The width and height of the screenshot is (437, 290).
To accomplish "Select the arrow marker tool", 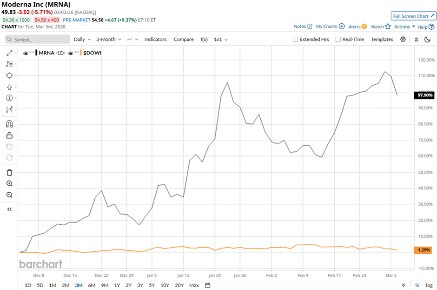I will (x=9, y=87).
